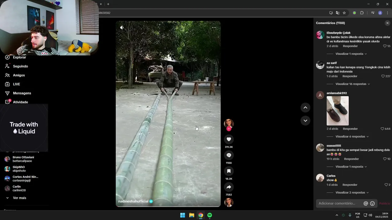
Task: Follow creator with red plus button
Action: 229,129
